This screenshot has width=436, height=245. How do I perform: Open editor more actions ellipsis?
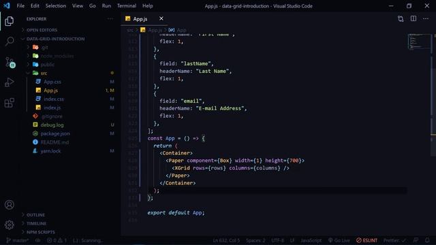pyautogui.click(x=426, y=18)
